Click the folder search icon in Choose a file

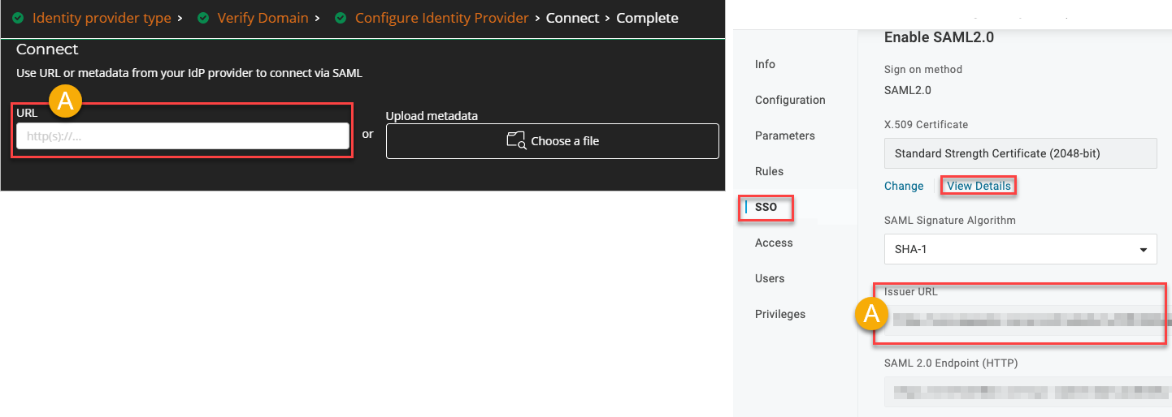click(516, 141)
